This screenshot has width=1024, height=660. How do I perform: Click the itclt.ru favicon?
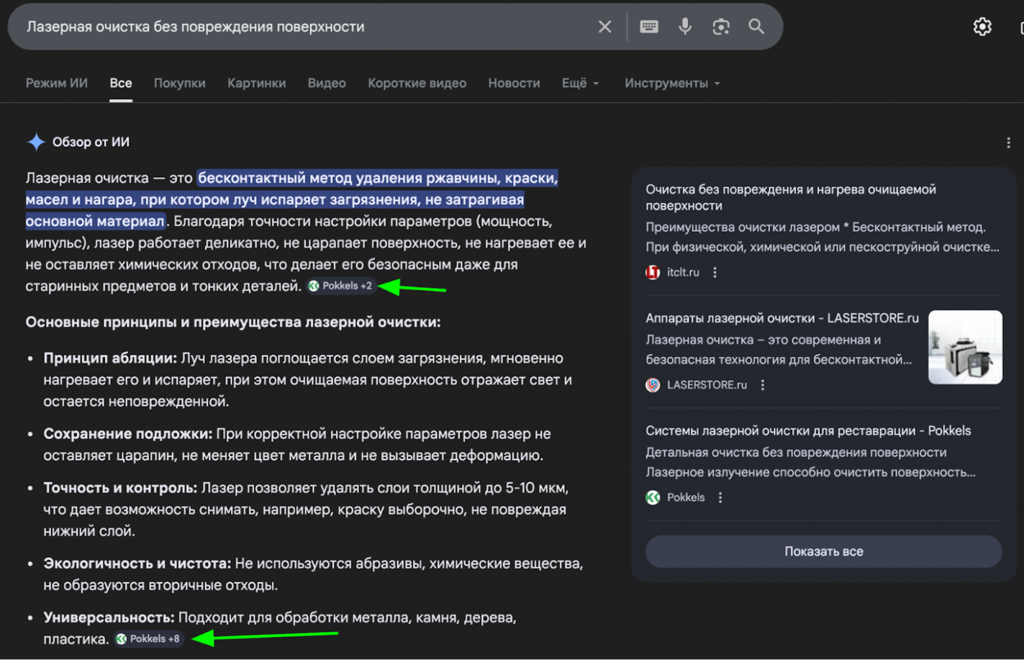point(653,272)
